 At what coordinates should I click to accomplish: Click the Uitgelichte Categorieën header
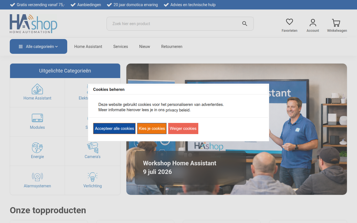point(65,71)
